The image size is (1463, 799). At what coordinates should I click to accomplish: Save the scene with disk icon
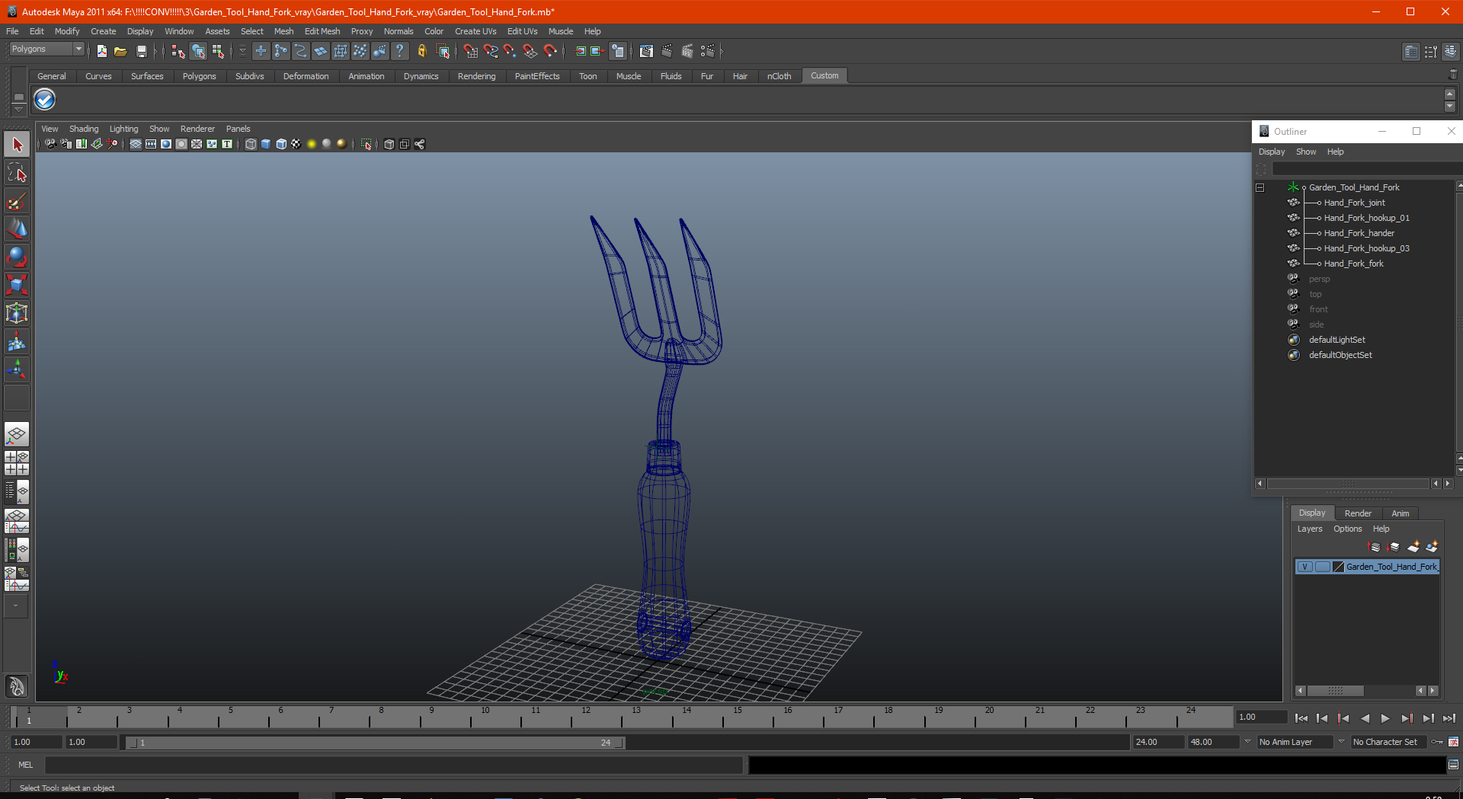pyautogui.click(x=141, y=51)
